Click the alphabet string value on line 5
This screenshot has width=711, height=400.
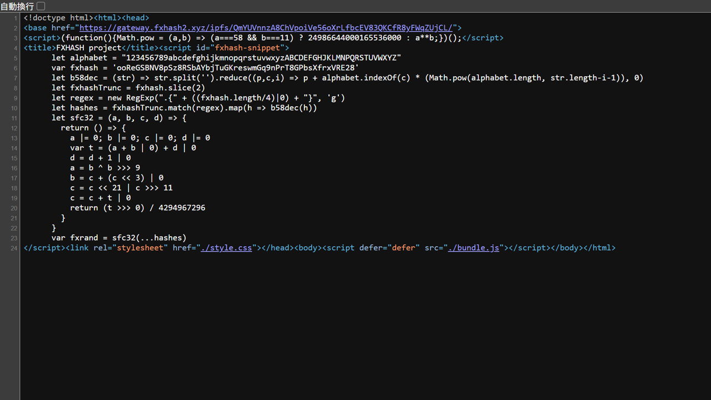(x=261, y=58)
